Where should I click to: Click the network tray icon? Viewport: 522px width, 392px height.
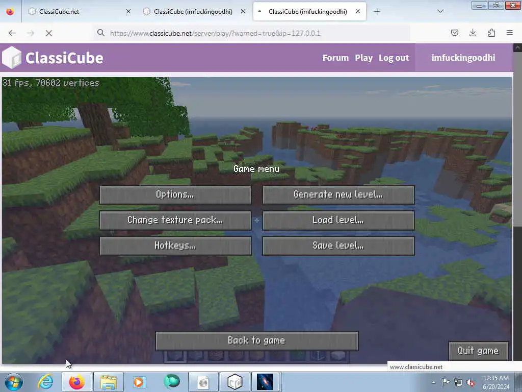pyautogui.click(x=458, y=382)
